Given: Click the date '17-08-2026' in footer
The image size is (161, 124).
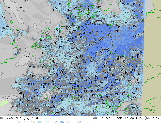Looking at the screenshot, I should (111, 118).
